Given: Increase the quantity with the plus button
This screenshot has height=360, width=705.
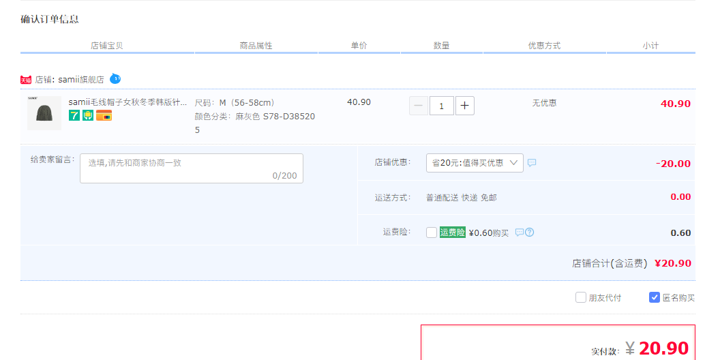Looking at the screenshot, I should click(x=465, y=106).
